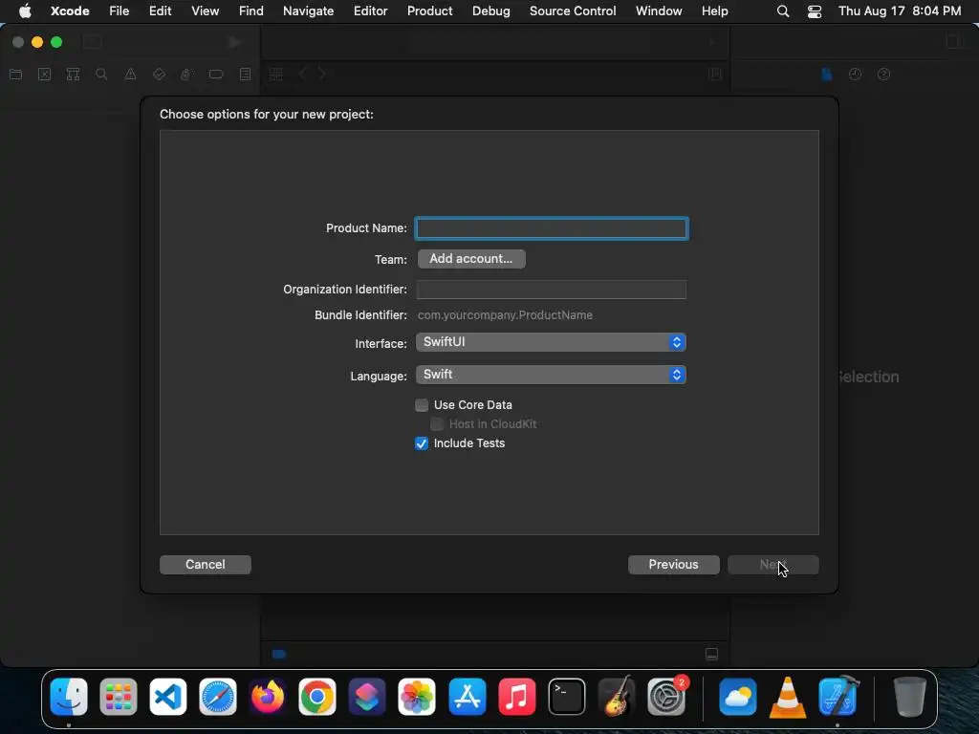This screenshot has height=734, width=979.
Task: Open the Edit menu
Action: point(160,11)
